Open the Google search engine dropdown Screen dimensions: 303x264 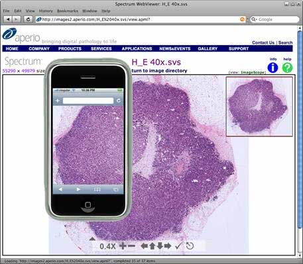tap(254, 19)
